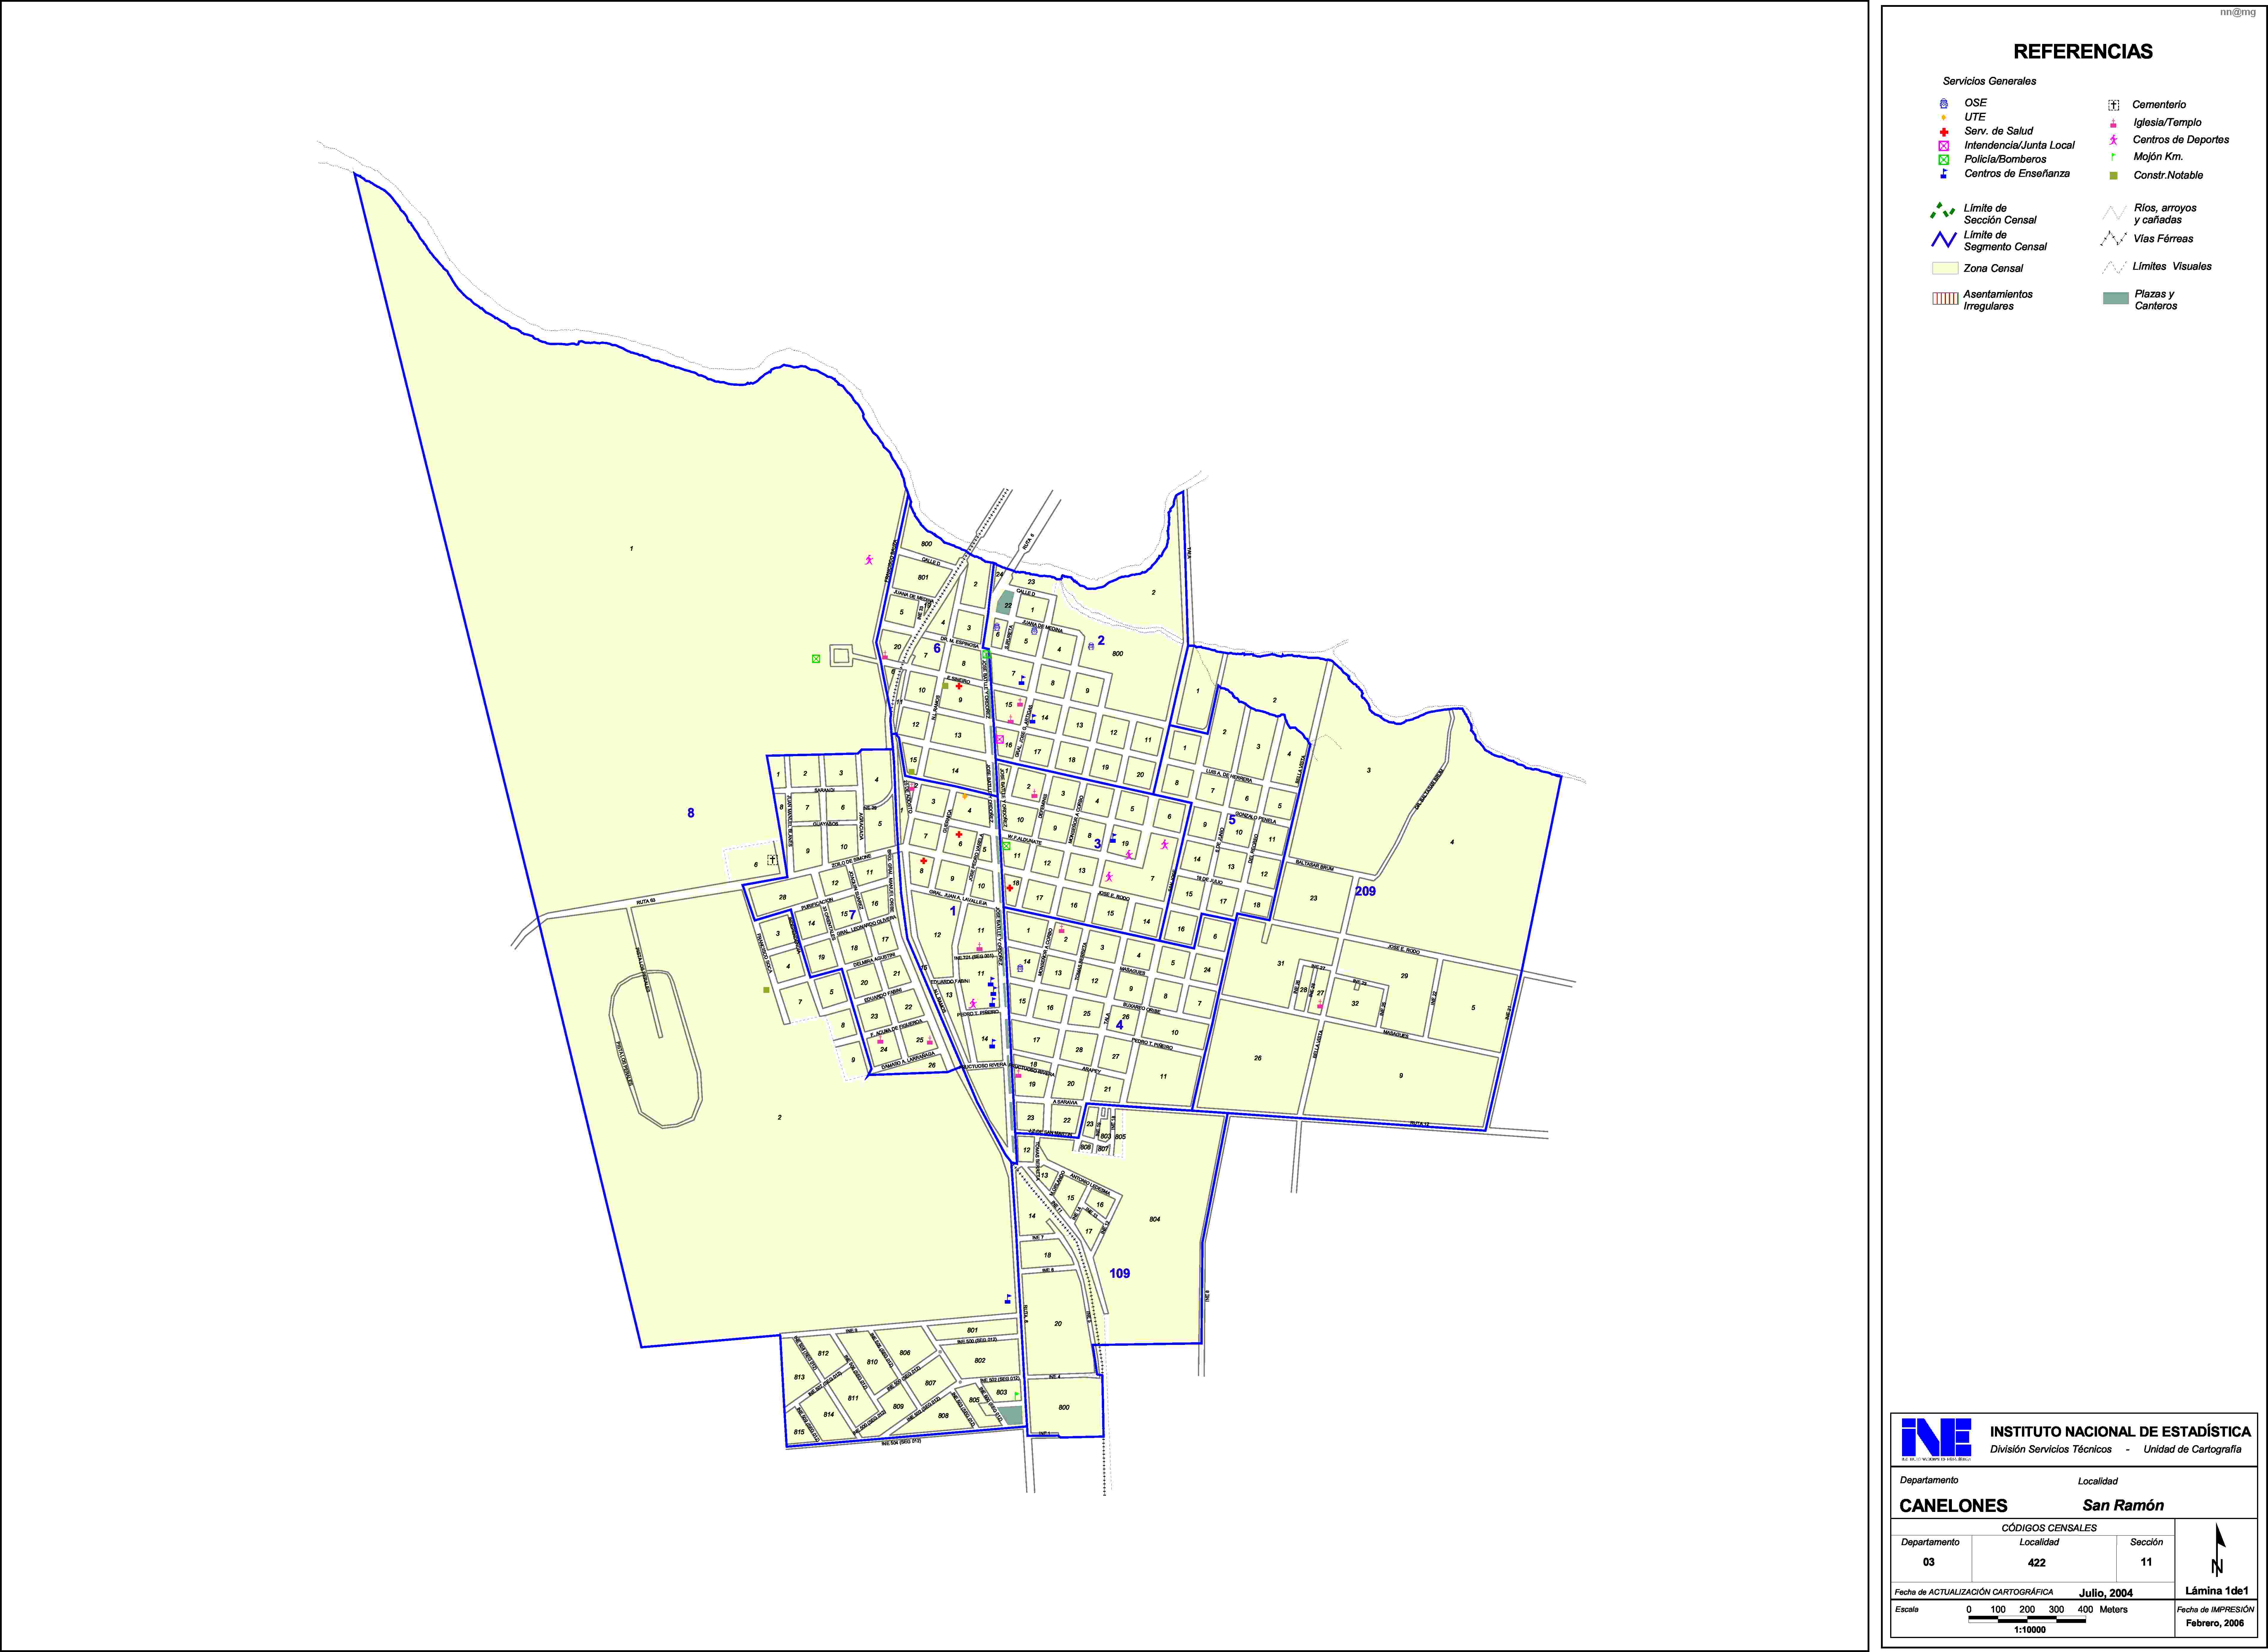Select the pink Iglesia/Templo legend icon

point(2113,123)
